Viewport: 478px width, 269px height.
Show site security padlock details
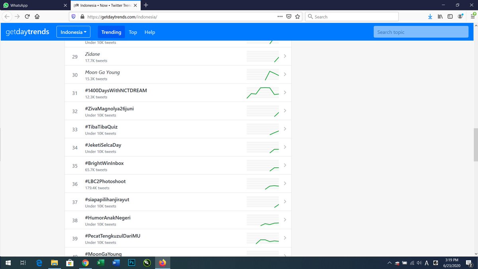click(82, 17)
